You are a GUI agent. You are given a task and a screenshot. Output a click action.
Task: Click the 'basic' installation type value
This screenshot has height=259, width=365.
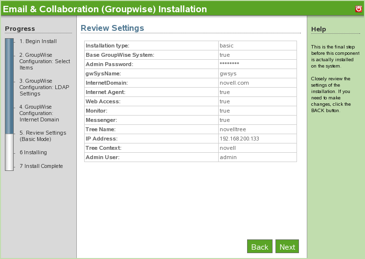point(227,46)
